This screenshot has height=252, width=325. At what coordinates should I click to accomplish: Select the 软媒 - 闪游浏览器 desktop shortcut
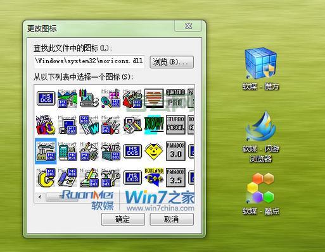(261, 137)
